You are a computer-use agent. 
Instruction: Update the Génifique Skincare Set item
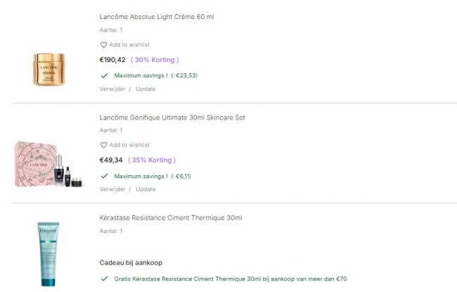point(146,189)
